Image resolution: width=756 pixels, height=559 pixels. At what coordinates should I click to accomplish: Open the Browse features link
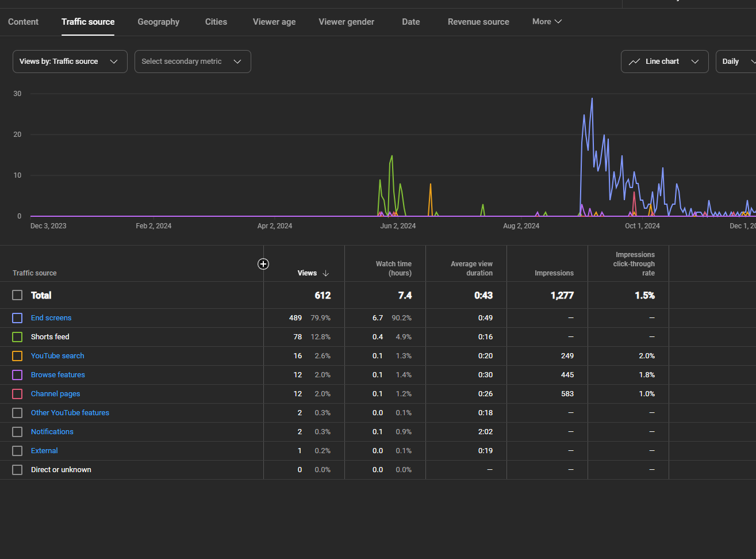point(58,375)
